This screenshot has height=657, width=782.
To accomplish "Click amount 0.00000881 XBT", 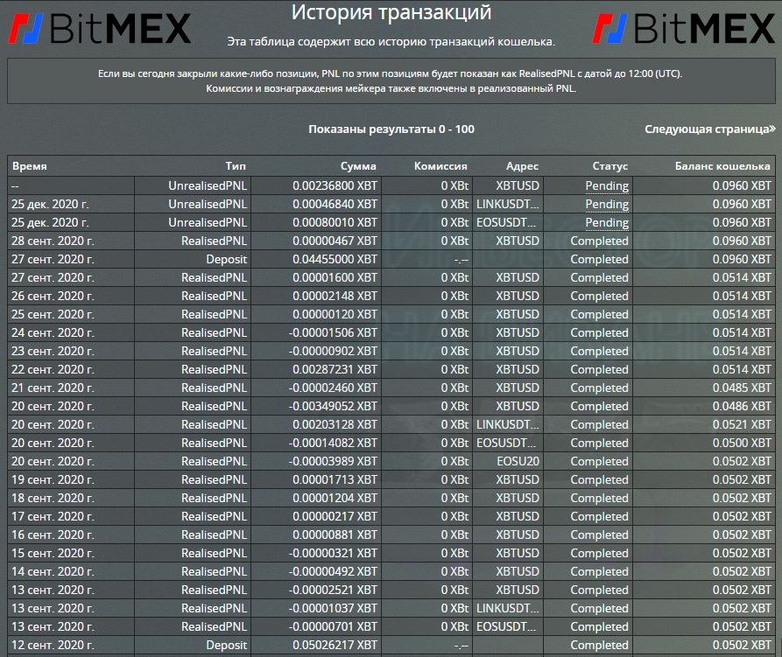I will [335, 535].
